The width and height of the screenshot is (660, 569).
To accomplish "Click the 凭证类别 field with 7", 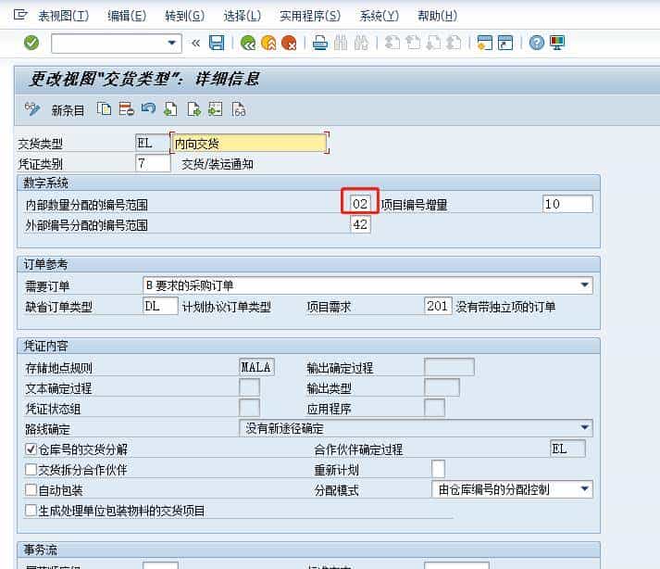I will click(153, 163).
